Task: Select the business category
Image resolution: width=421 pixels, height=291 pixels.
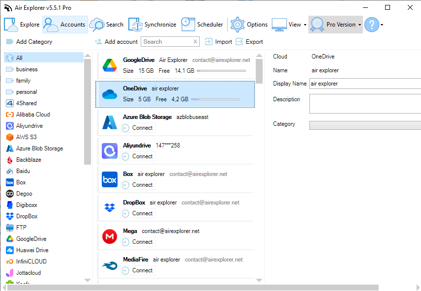Action: (x=44, y=69)
